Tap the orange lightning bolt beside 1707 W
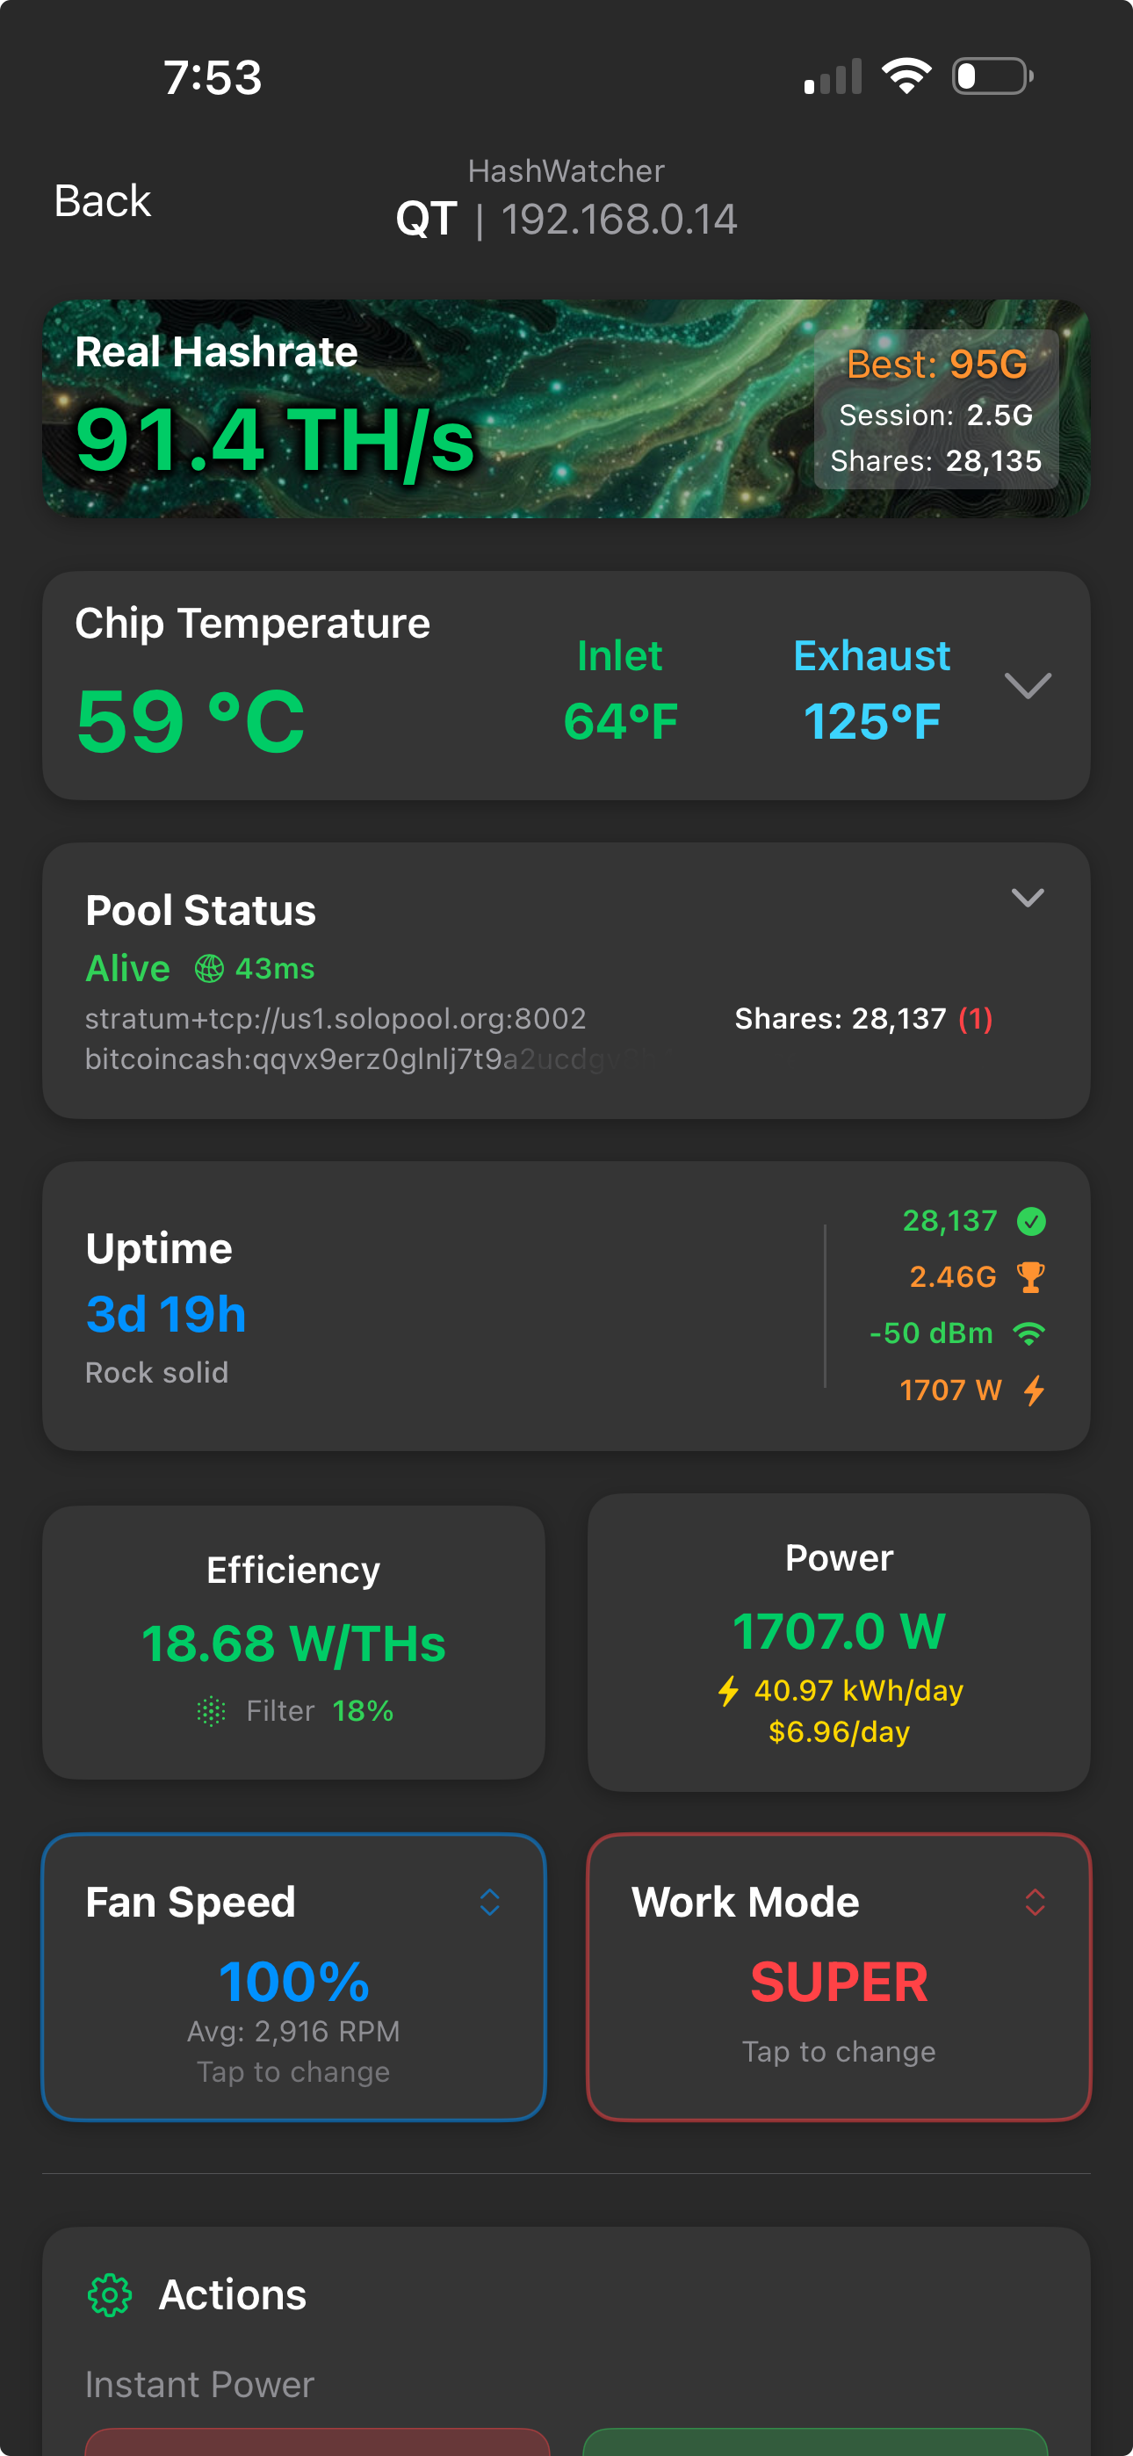Image resolution: width=1133 pixels, height=2456 pixels. (1034, 1391)
